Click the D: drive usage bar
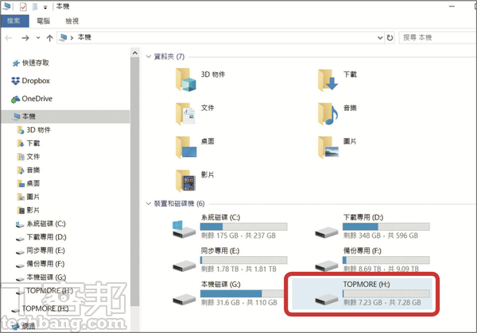 coord(386,227)
